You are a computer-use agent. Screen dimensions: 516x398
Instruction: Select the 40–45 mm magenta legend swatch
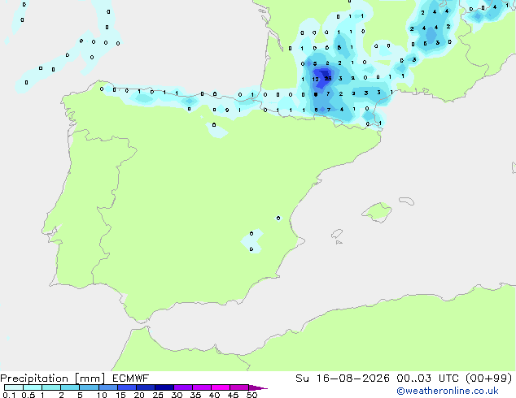pos(221,387)
